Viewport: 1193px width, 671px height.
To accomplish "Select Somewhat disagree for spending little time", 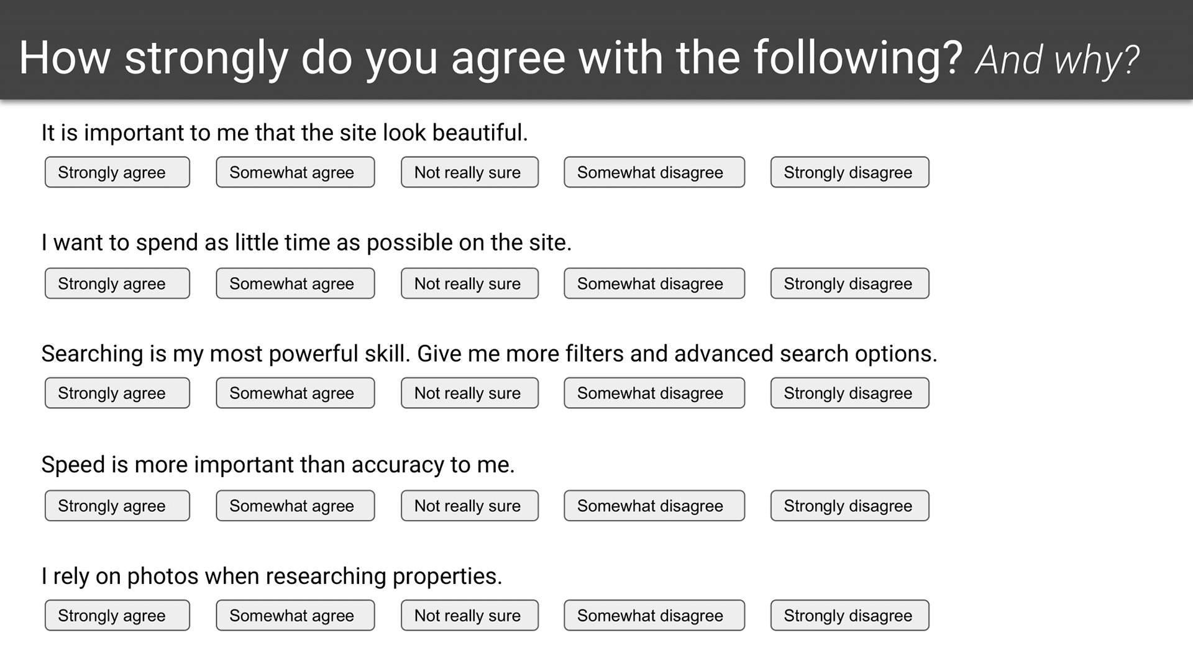I will coord(654,283).
